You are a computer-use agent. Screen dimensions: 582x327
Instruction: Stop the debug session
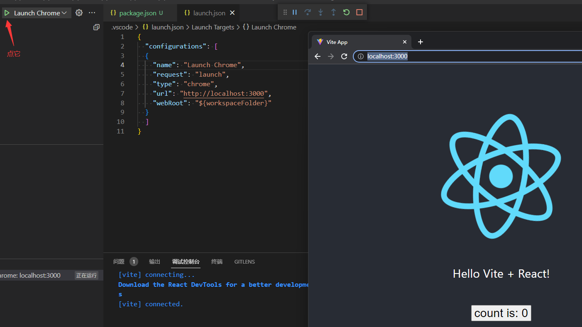pos(359,12)
